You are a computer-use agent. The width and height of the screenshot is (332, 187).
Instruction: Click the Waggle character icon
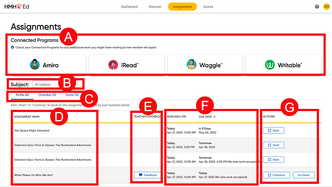[x=191, y=64]
